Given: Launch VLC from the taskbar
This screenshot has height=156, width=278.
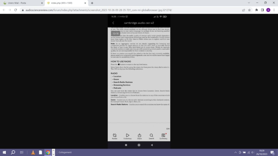Looking at the screenshot, I should coord(33,152).
